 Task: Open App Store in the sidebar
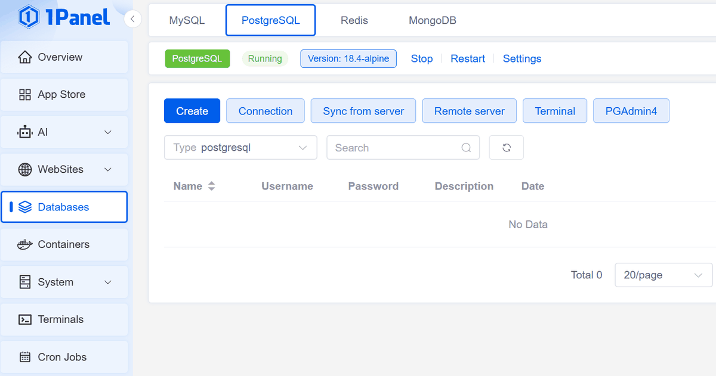tap(64, 95)
